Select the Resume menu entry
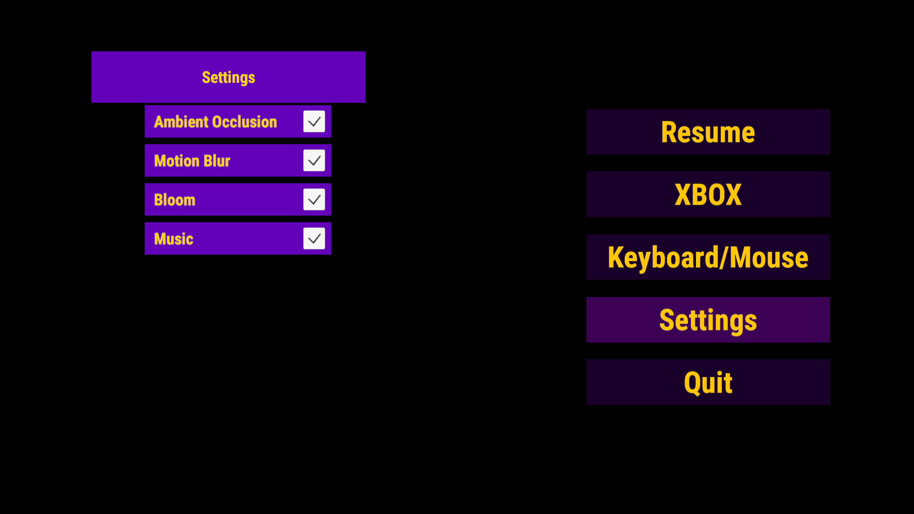914x514 pixels. [708, 132]
